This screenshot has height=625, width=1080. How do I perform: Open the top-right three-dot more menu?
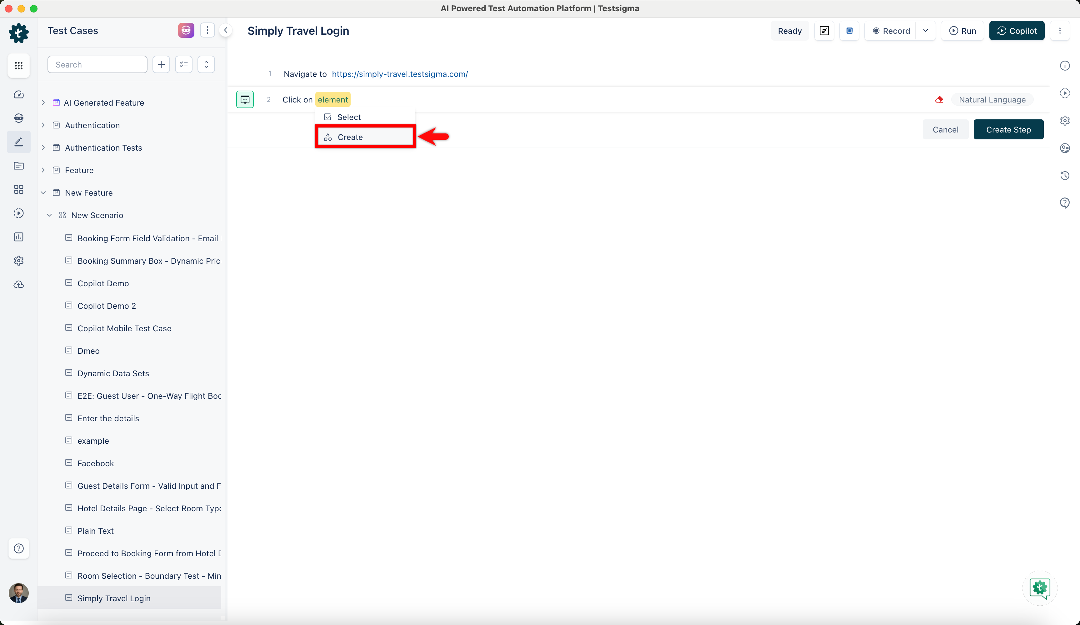[1060, 30]
